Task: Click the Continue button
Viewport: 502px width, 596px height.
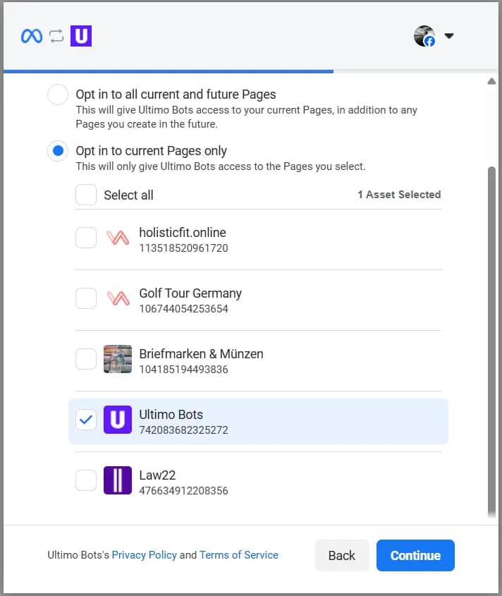Action: (x=415, y=555)
